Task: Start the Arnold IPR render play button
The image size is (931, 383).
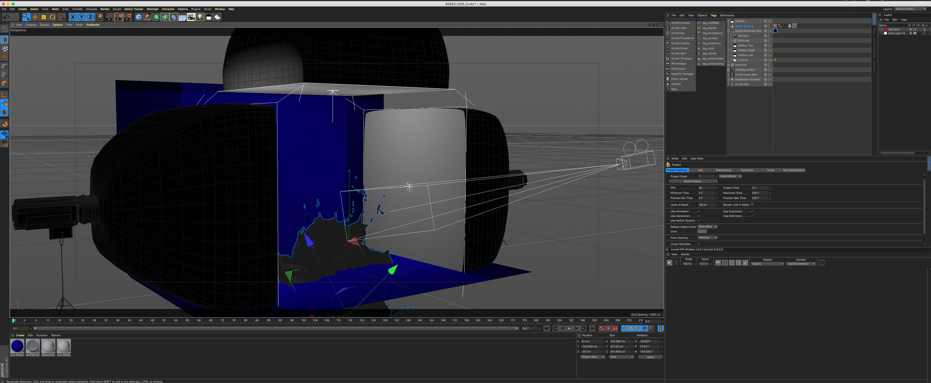Action: click(x=669, y=263)
